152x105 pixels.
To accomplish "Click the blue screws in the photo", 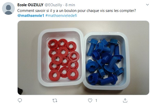I will 105,62.
